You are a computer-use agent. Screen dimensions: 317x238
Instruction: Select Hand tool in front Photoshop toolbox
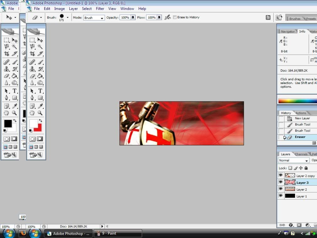[32, 113]
